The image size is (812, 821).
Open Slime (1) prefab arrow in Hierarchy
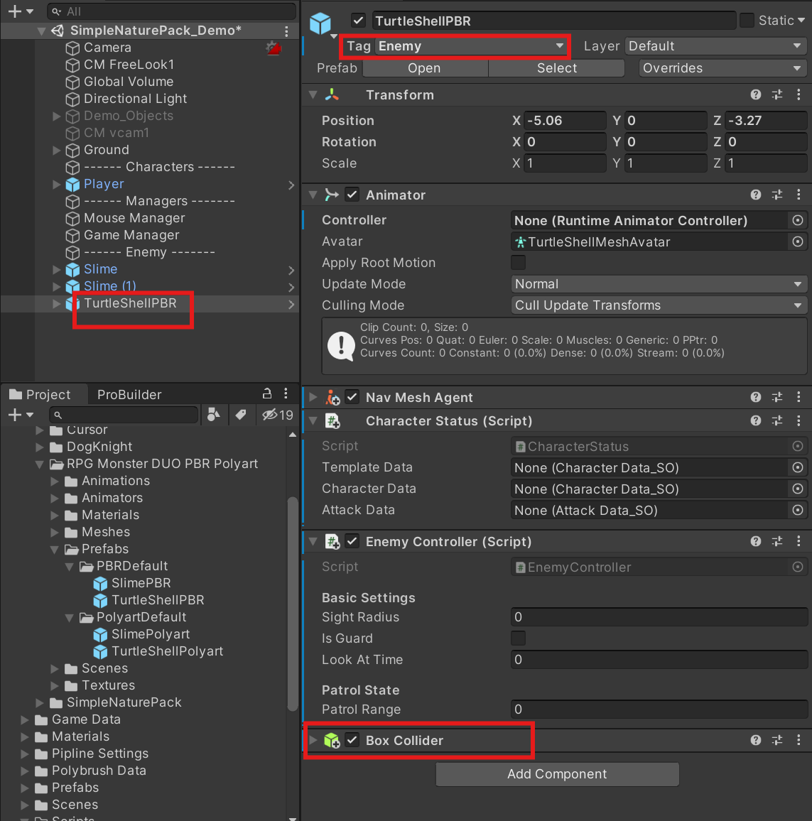coord(291,287)
